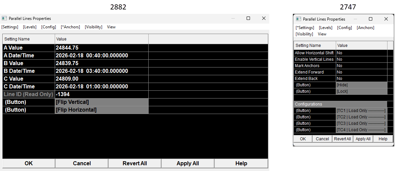Image resolution: width=402 pixels, height=171 pixels.
Task: Click the Value column header, left window
Action: coord(102,39)
